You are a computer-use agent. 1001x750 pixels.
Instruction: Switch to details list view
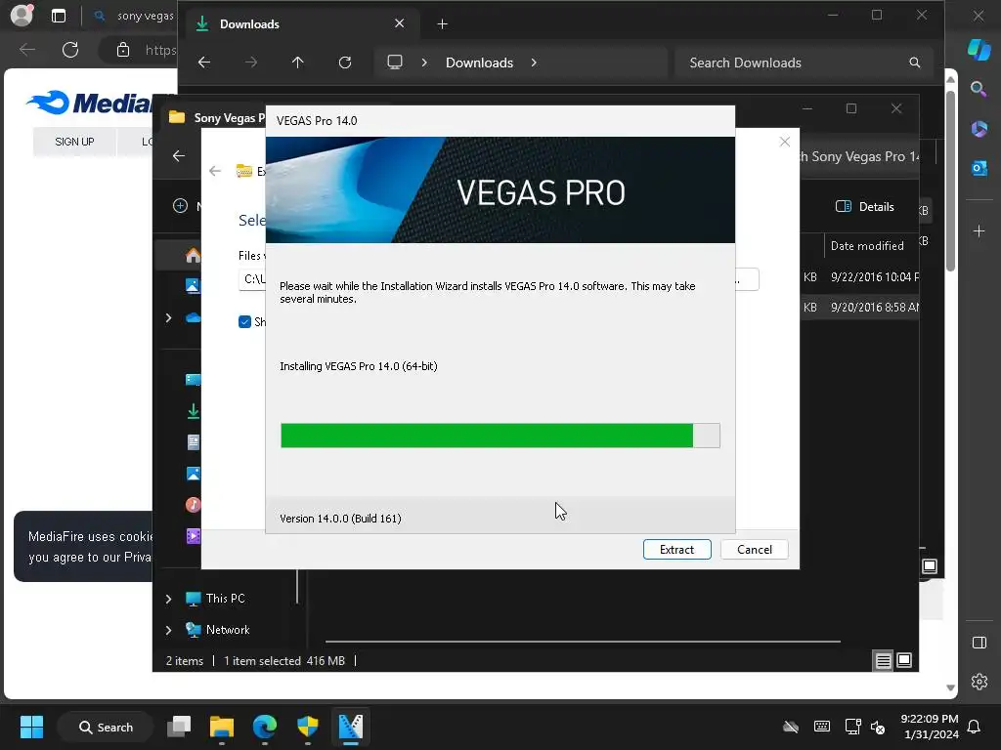[x=883, y=661]
